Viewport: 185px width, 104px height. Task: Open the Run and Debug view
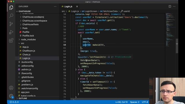pos(11,32)
